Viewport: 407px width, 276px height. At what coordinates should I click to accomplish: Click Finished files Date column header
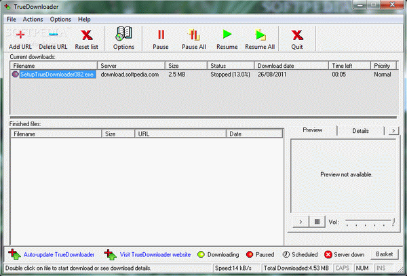tap(254, 134)
